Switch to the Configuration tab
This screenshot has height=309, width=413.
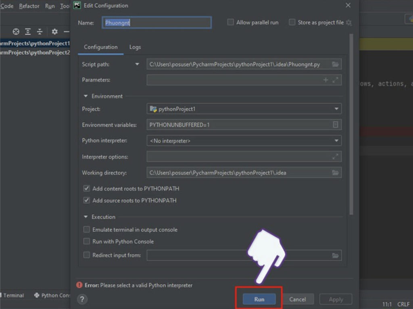click(x=100, y=47)
